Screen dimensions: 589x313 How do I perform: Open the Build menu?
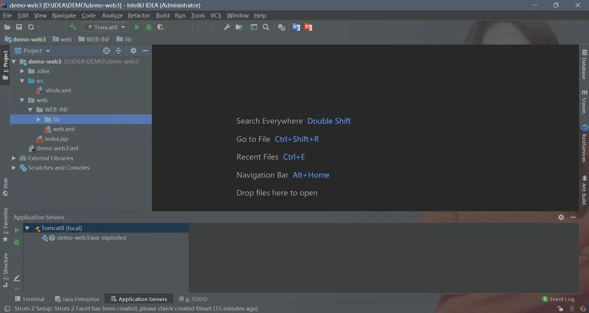coord(163,15)
